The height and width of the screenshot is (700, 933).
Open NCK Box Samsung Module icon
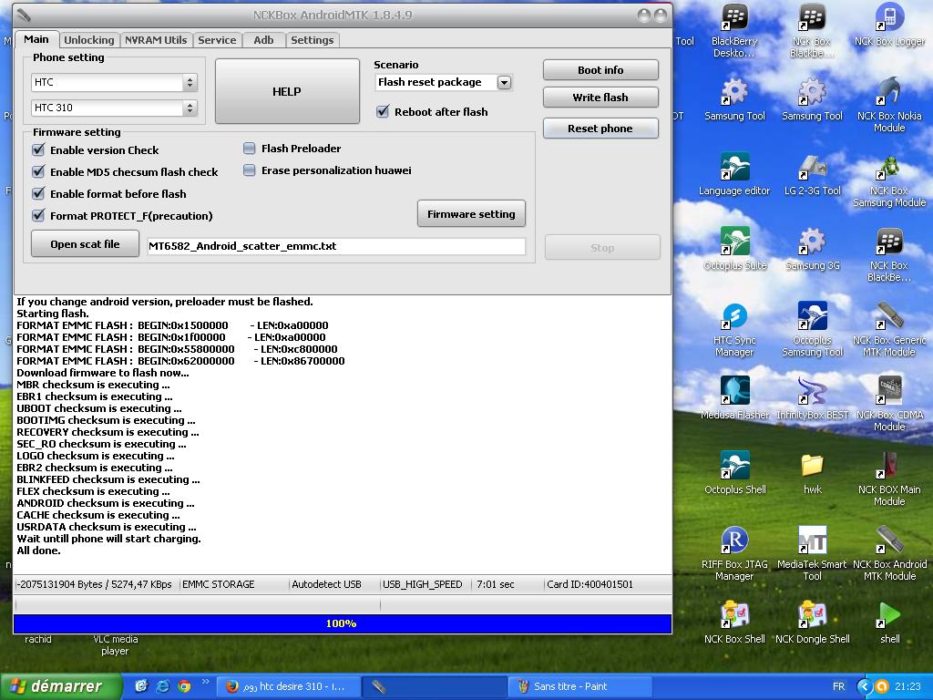click(889, 180)
